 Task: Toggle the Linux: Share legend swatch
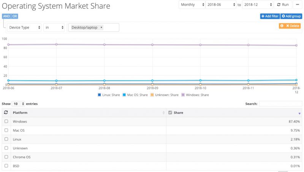[x=100, y=95]
